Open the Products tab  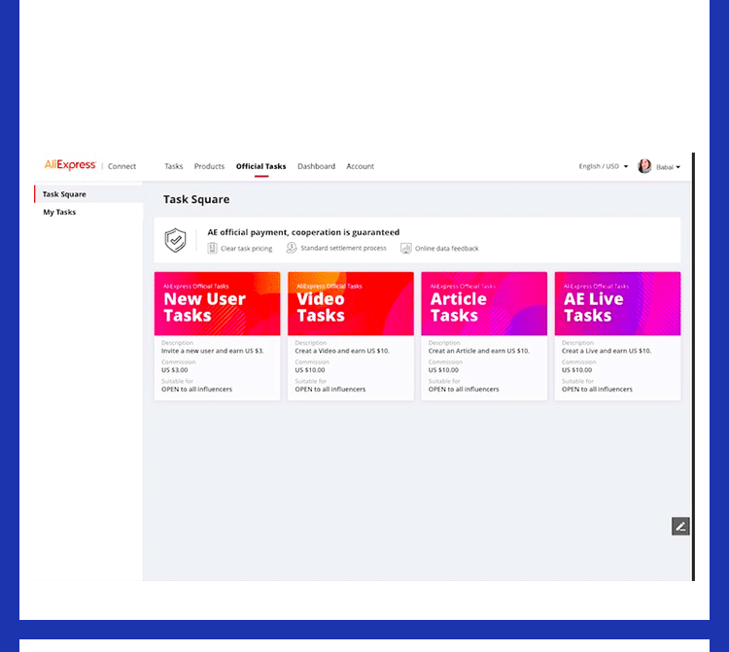pos(209,166)
